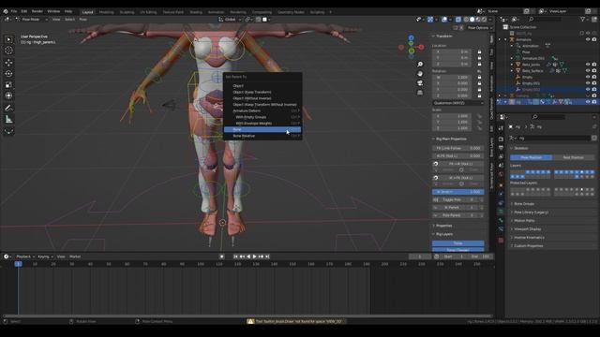Viewport: 600px width, 337px height.
Task: Open the Keying popover in timeline
Action: [45, 256]
